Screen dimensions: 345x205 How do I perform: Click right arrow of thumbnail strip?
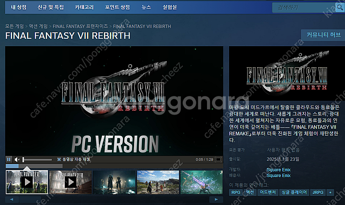(216, 199)
